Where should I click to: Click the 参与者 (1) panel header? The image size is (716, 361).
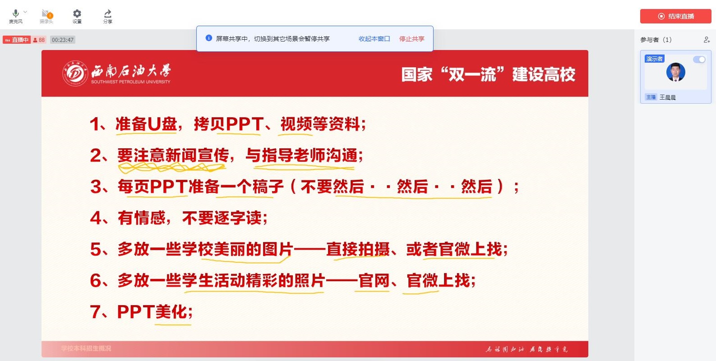(x=656, y=40)
